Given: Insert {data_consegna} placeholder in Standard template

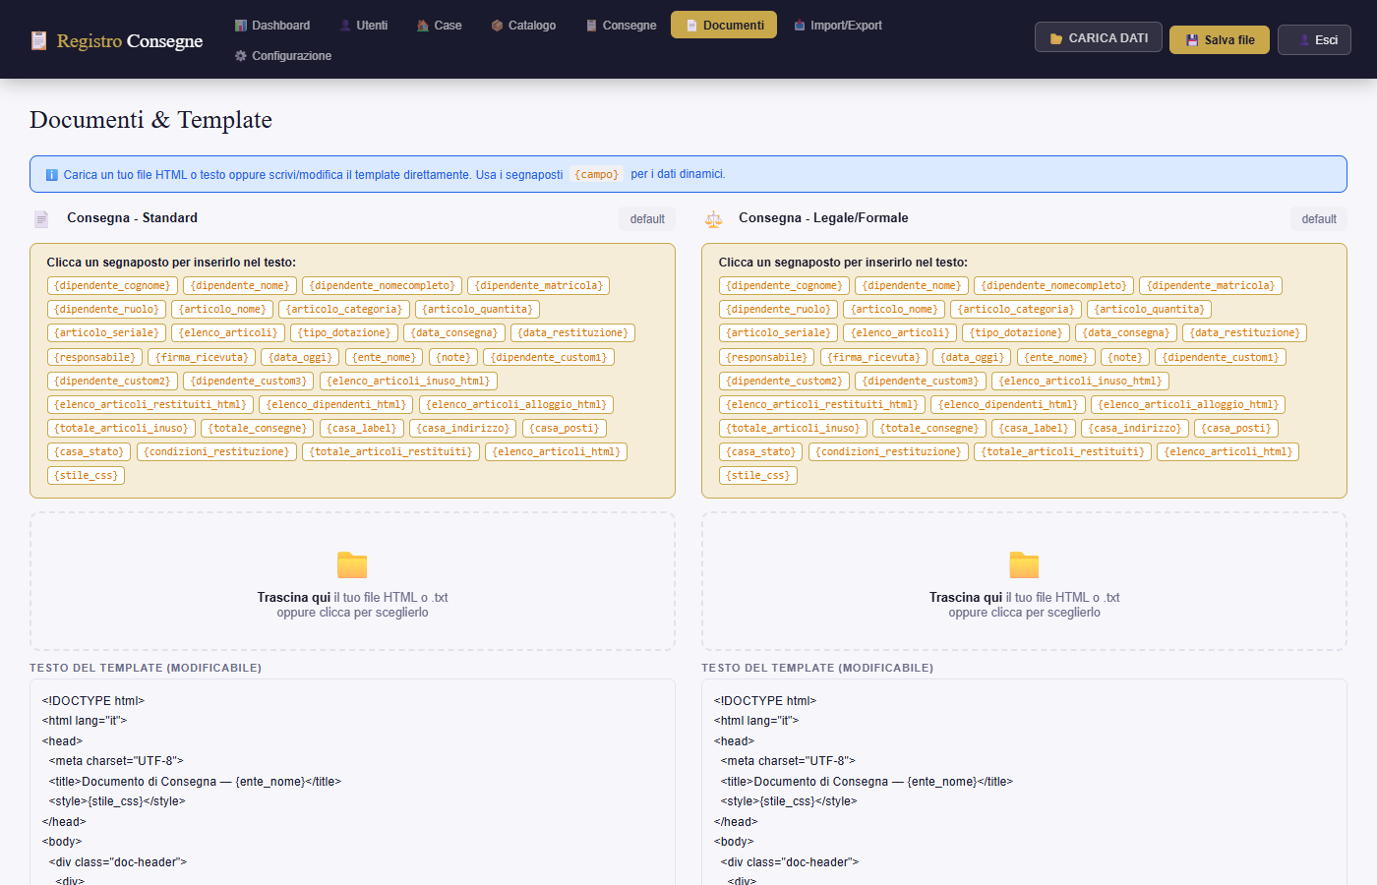Looking at the screenshot, I should click(454, 333).
